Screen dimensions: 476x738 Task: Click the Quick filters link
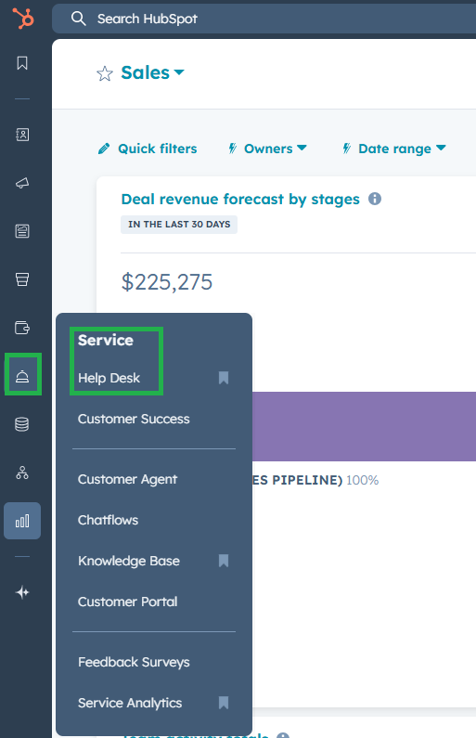coord(158,149)
